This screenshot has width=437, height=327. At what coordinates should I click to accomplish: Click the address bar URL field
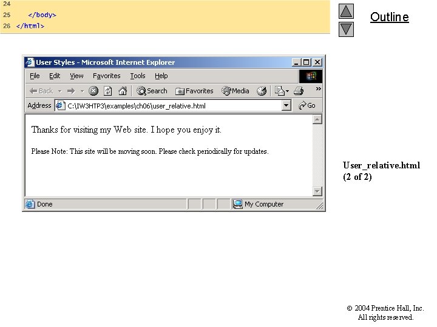174,106
